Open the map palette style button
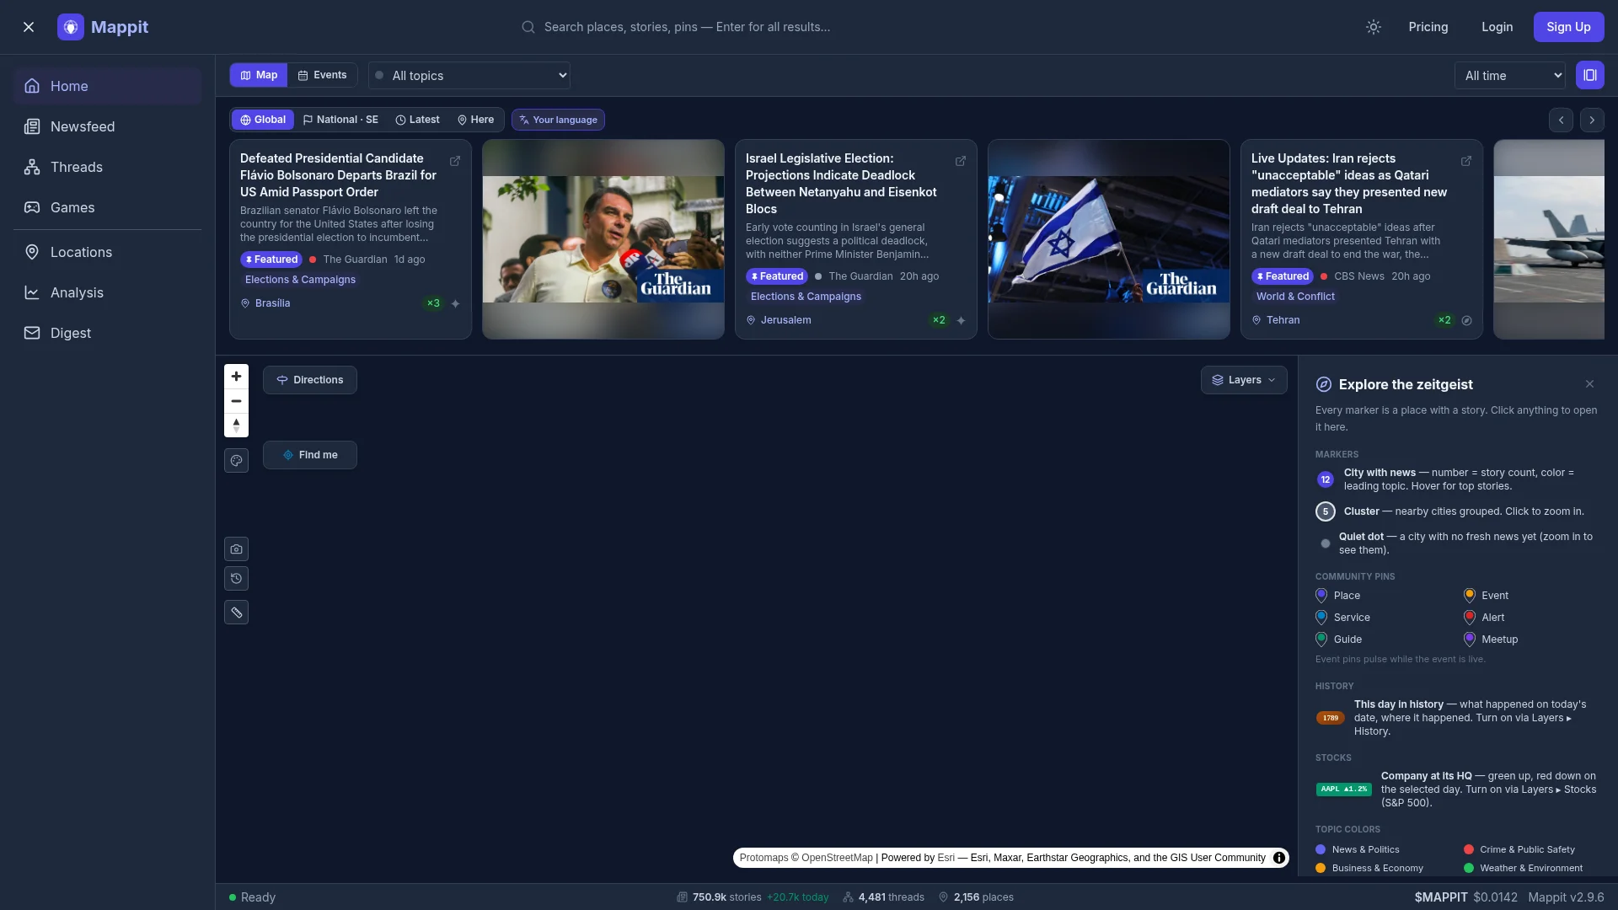 coord(236,461)
